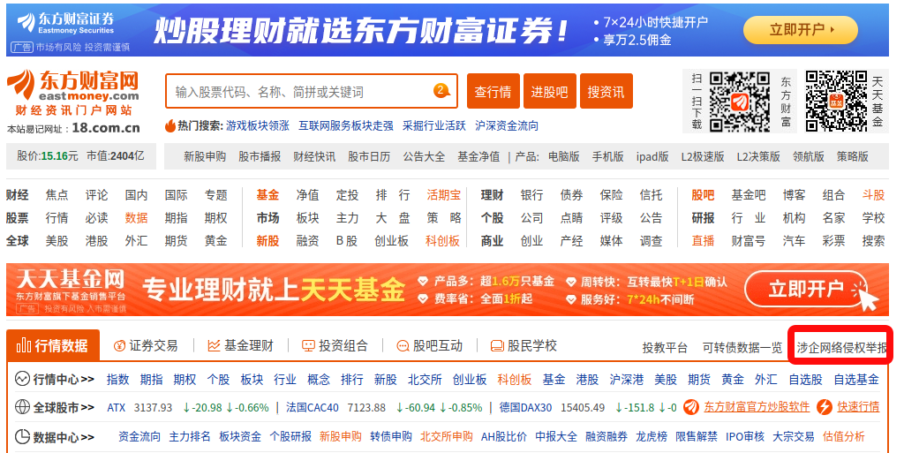Click the stock code search input field
The image size is (904, 453).
click(300, 92)
